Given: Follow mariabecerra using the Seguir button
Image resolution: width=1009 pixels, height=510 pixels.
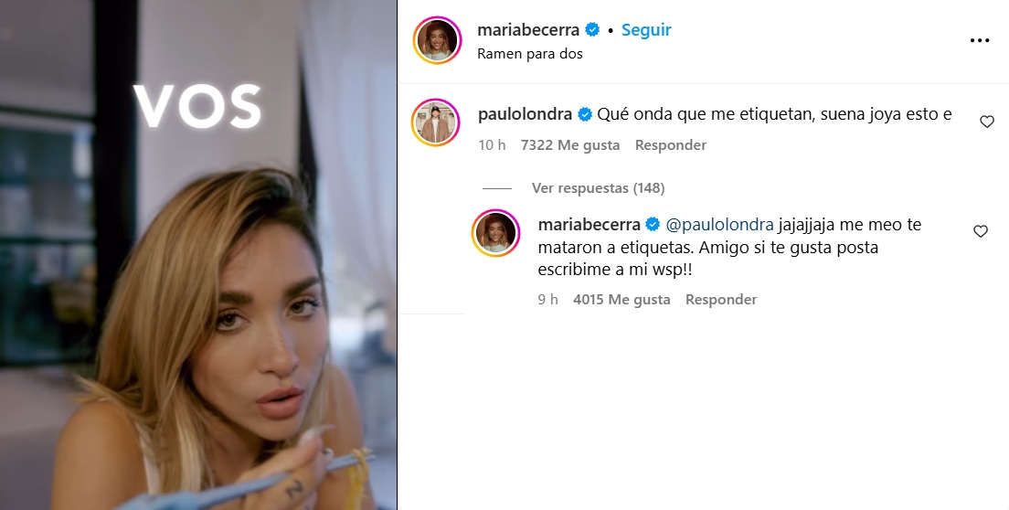Looking at the screenshot, I should pos(646,30).
